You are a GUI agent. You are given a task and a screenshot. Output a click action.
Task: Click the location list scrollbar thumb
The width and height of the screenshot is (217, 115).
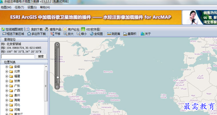(x=46, y=86)
